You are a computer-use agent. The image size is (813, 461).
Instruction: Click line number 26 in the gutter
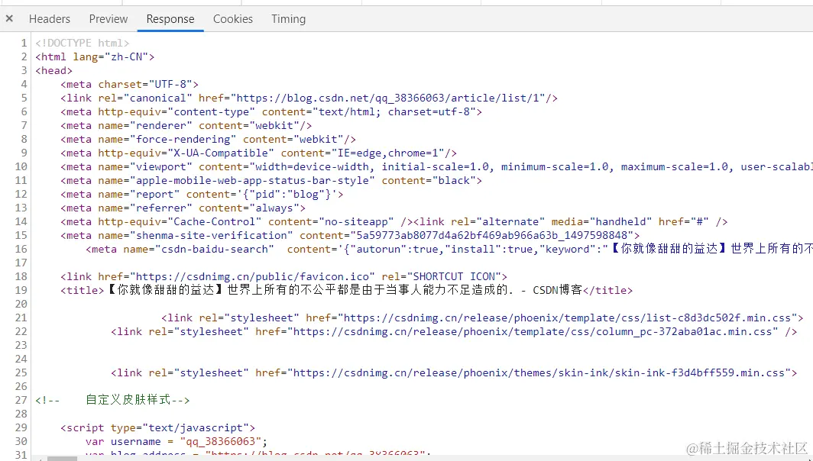point(21,386)
